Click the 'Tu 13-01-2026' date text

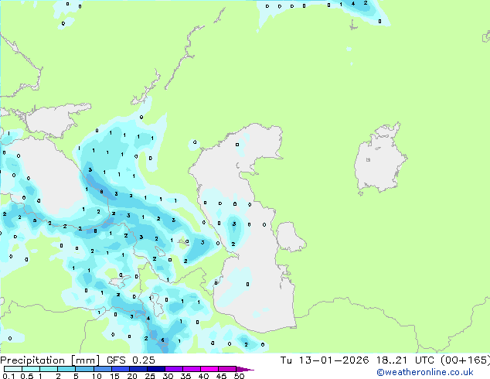[x=325, y=360]
